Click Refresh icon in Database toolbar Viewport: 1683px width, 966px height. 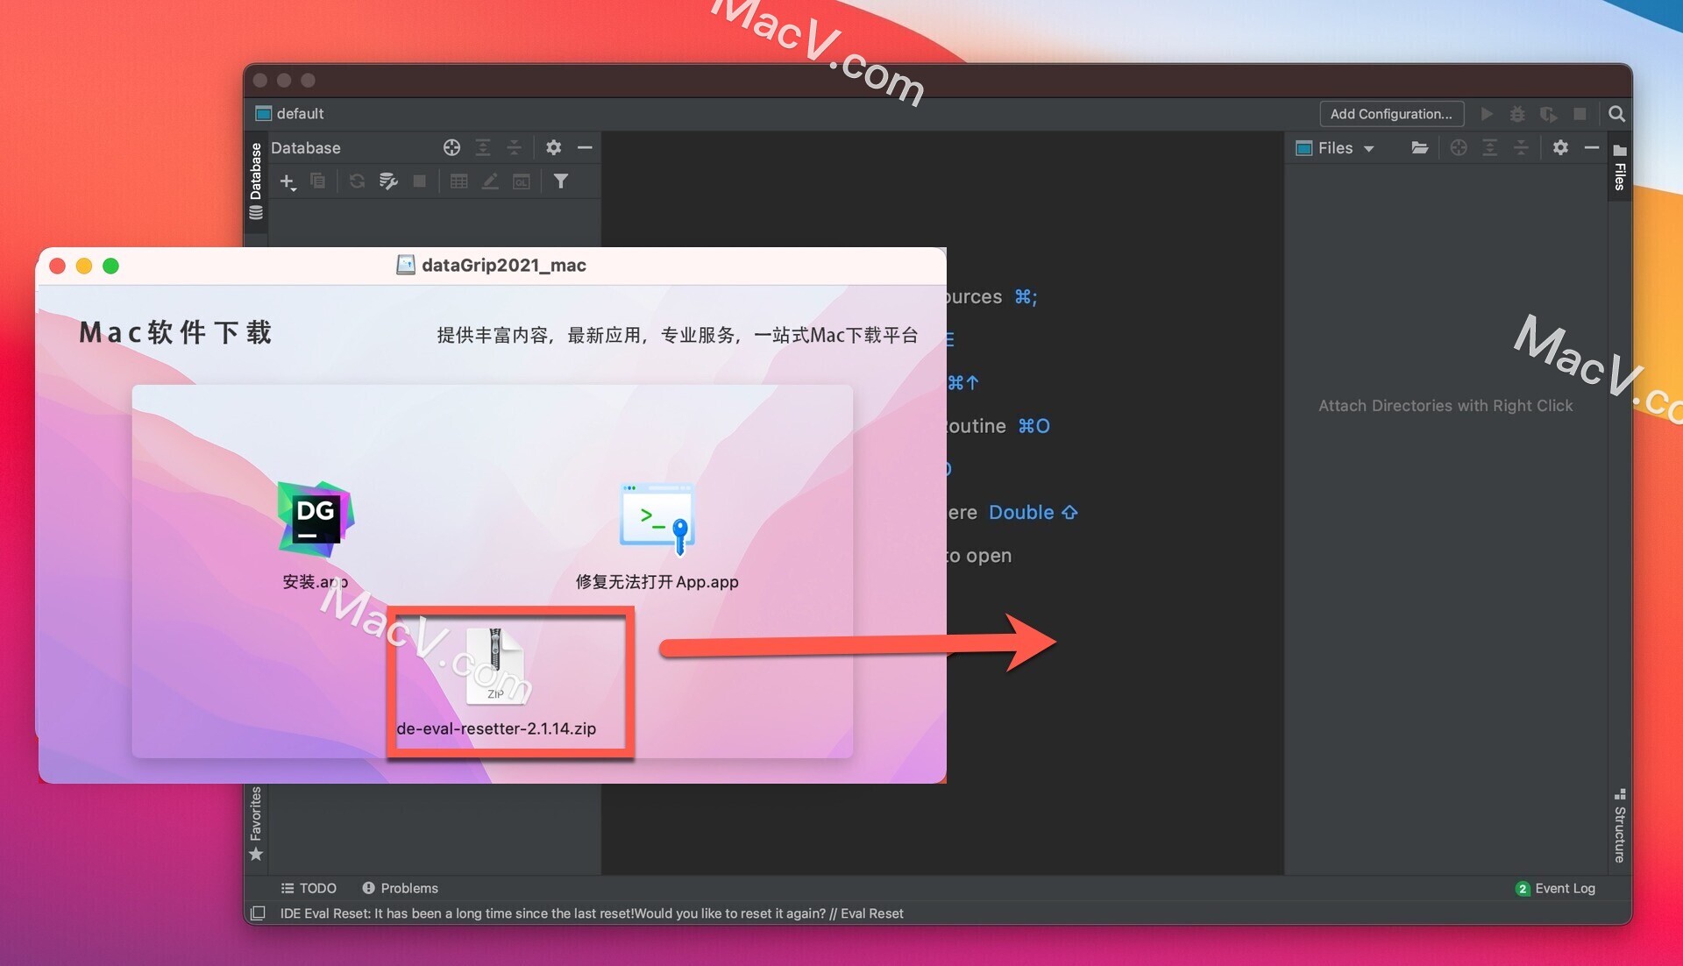point(357,181)
